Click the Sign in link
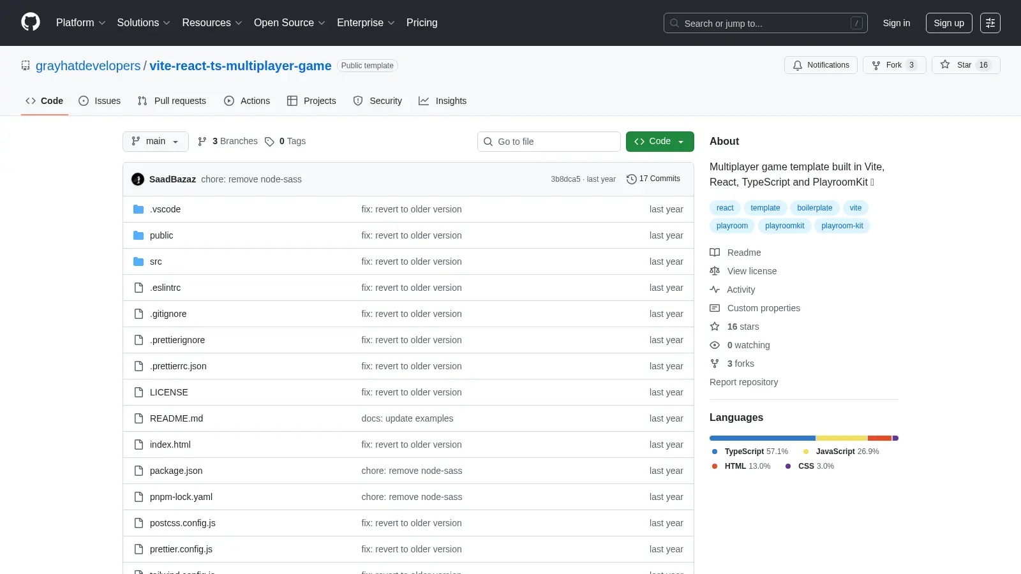This screenshot has height=574, width=1021. (897, 23)
